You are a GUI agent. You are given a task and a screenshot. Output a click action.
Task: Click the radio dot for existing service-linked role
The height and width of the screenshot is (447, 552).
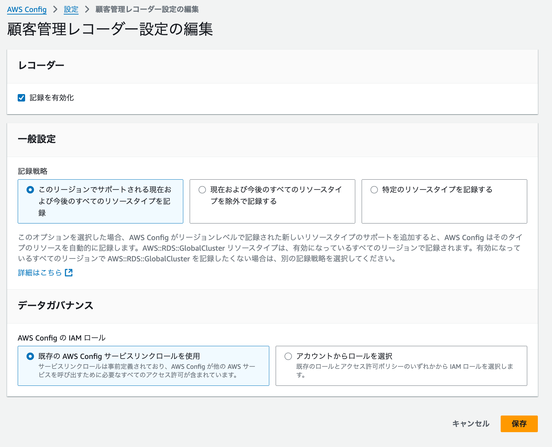(30, 356)
